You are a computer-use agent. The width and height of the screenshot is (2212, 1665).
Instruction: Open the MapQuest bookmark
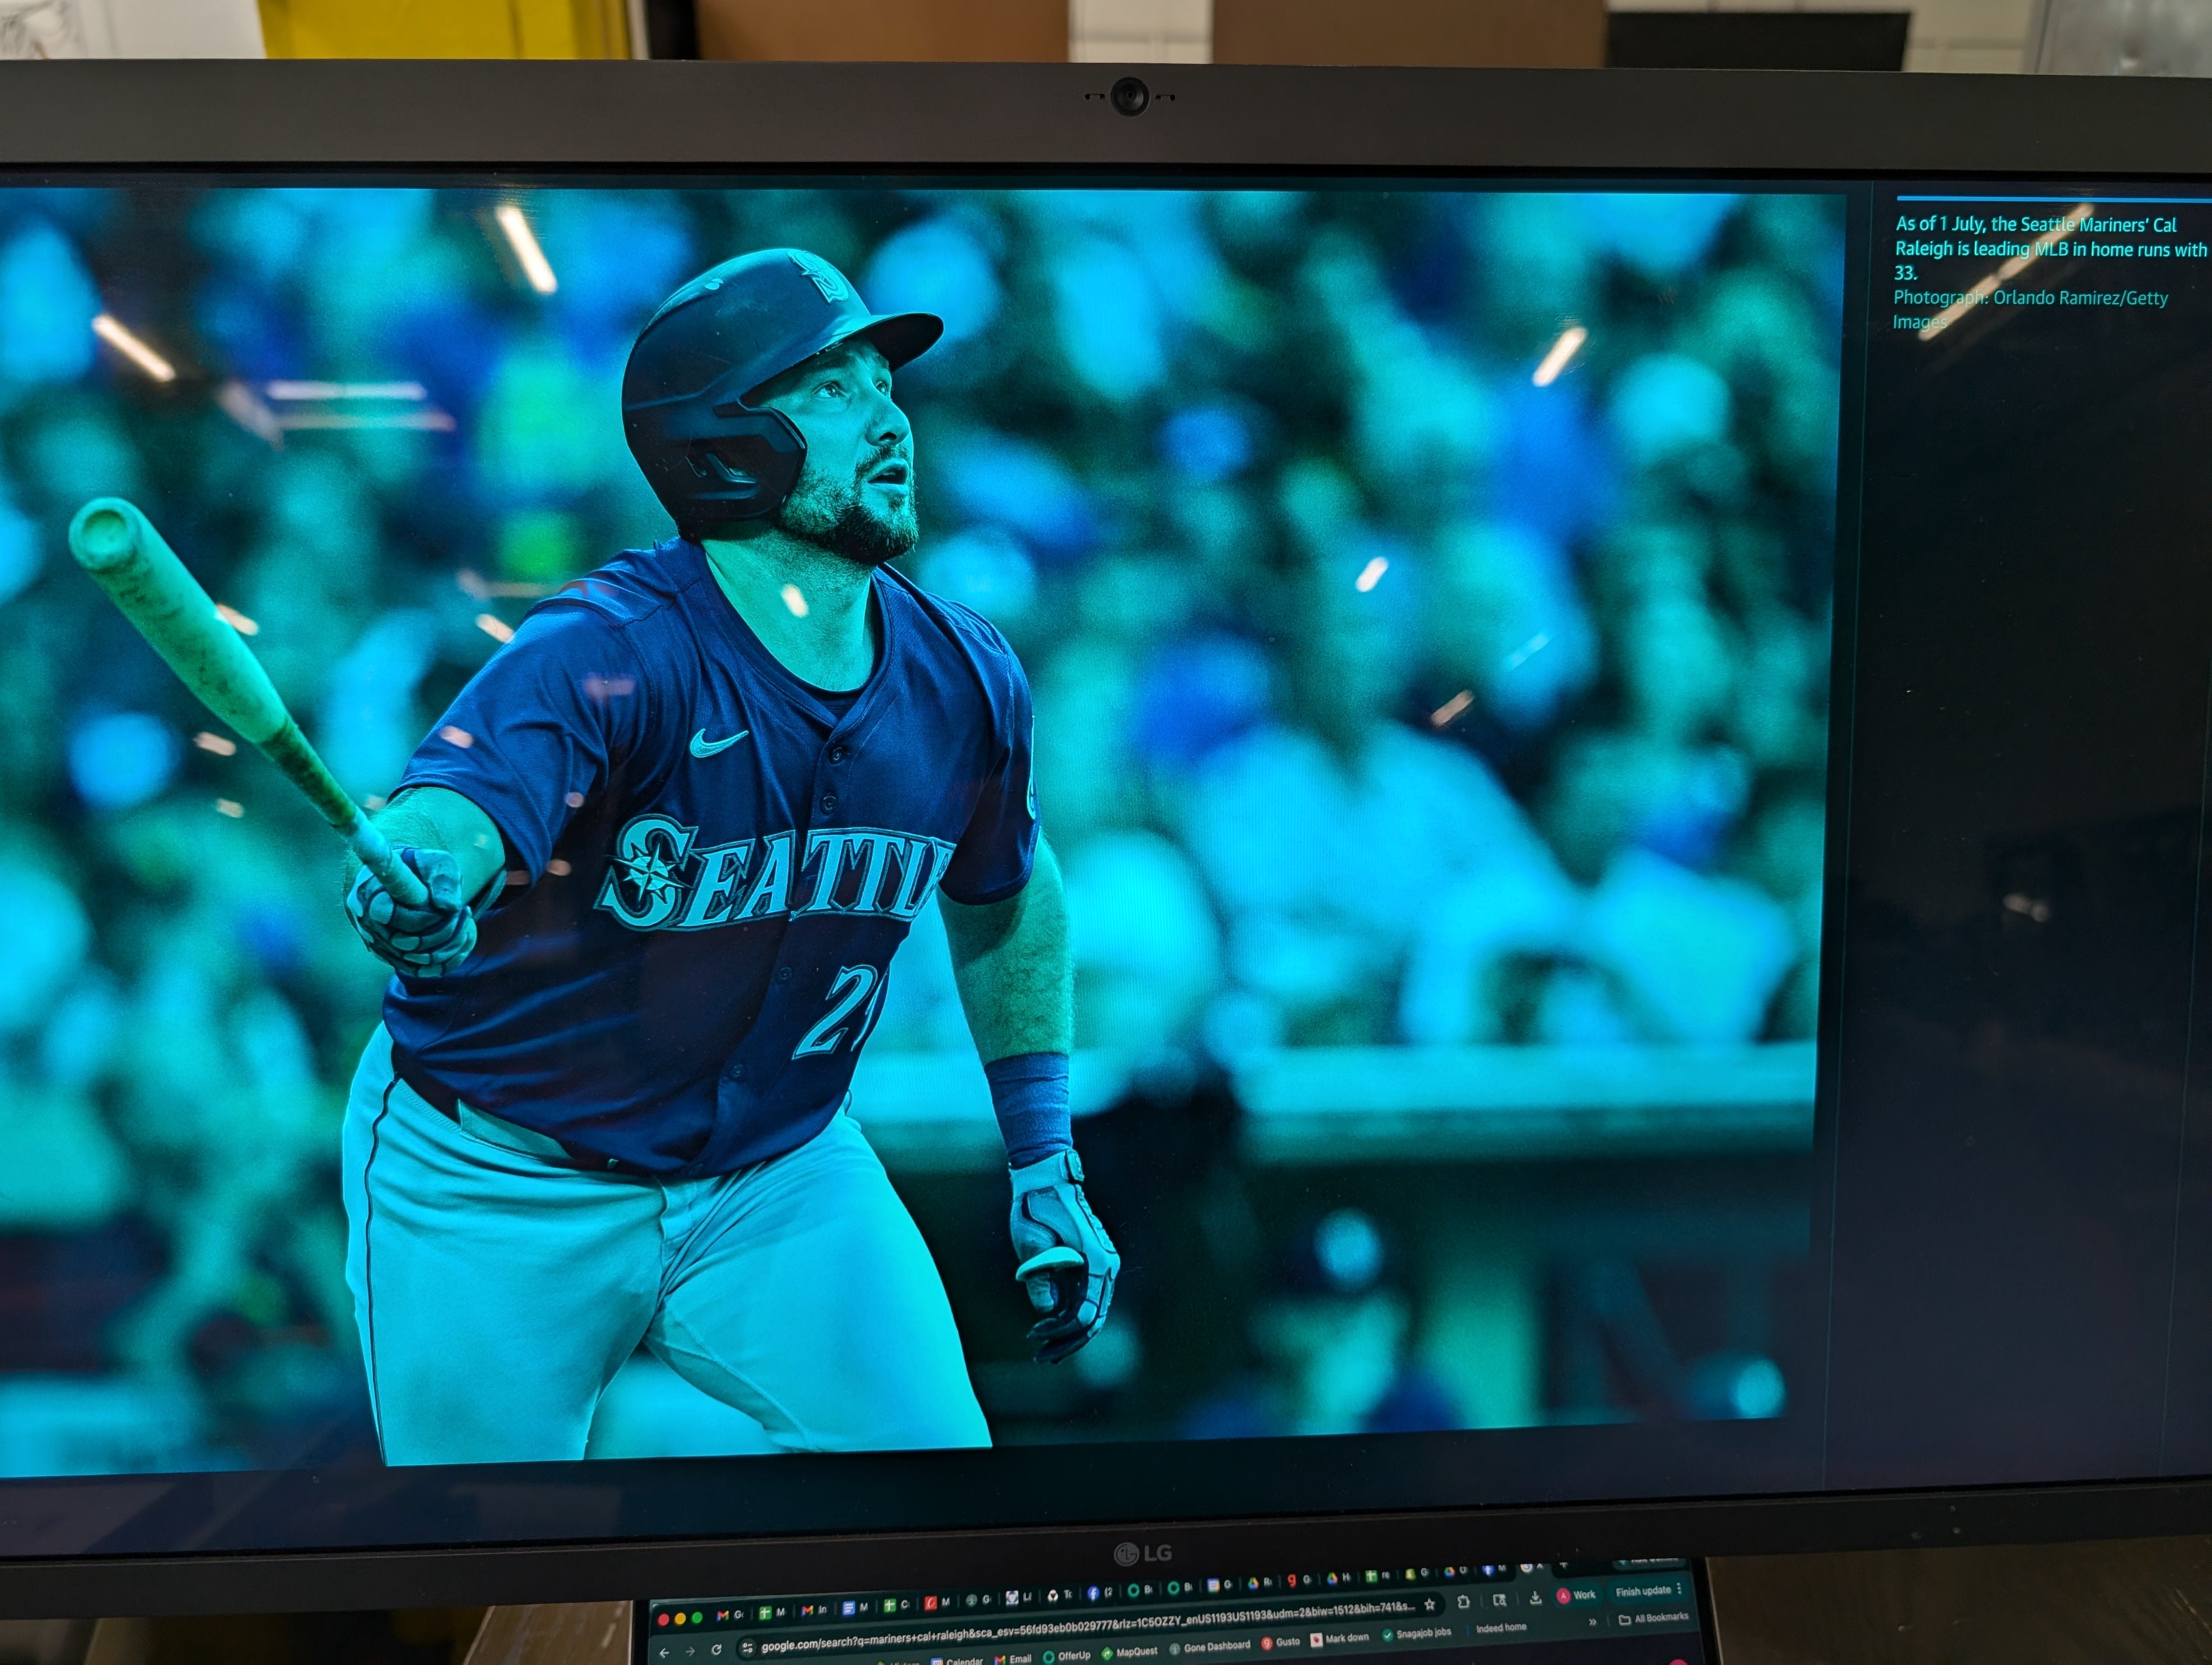(1130, 1652)
